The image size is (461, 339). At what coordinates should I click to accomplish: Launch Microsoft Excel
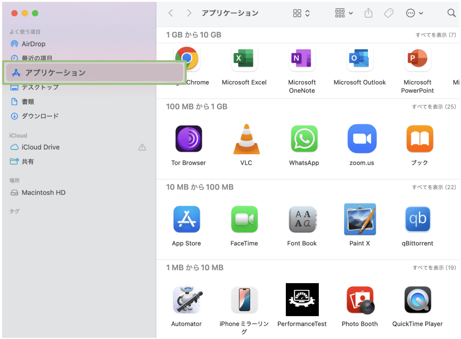[x=244, y=58]
